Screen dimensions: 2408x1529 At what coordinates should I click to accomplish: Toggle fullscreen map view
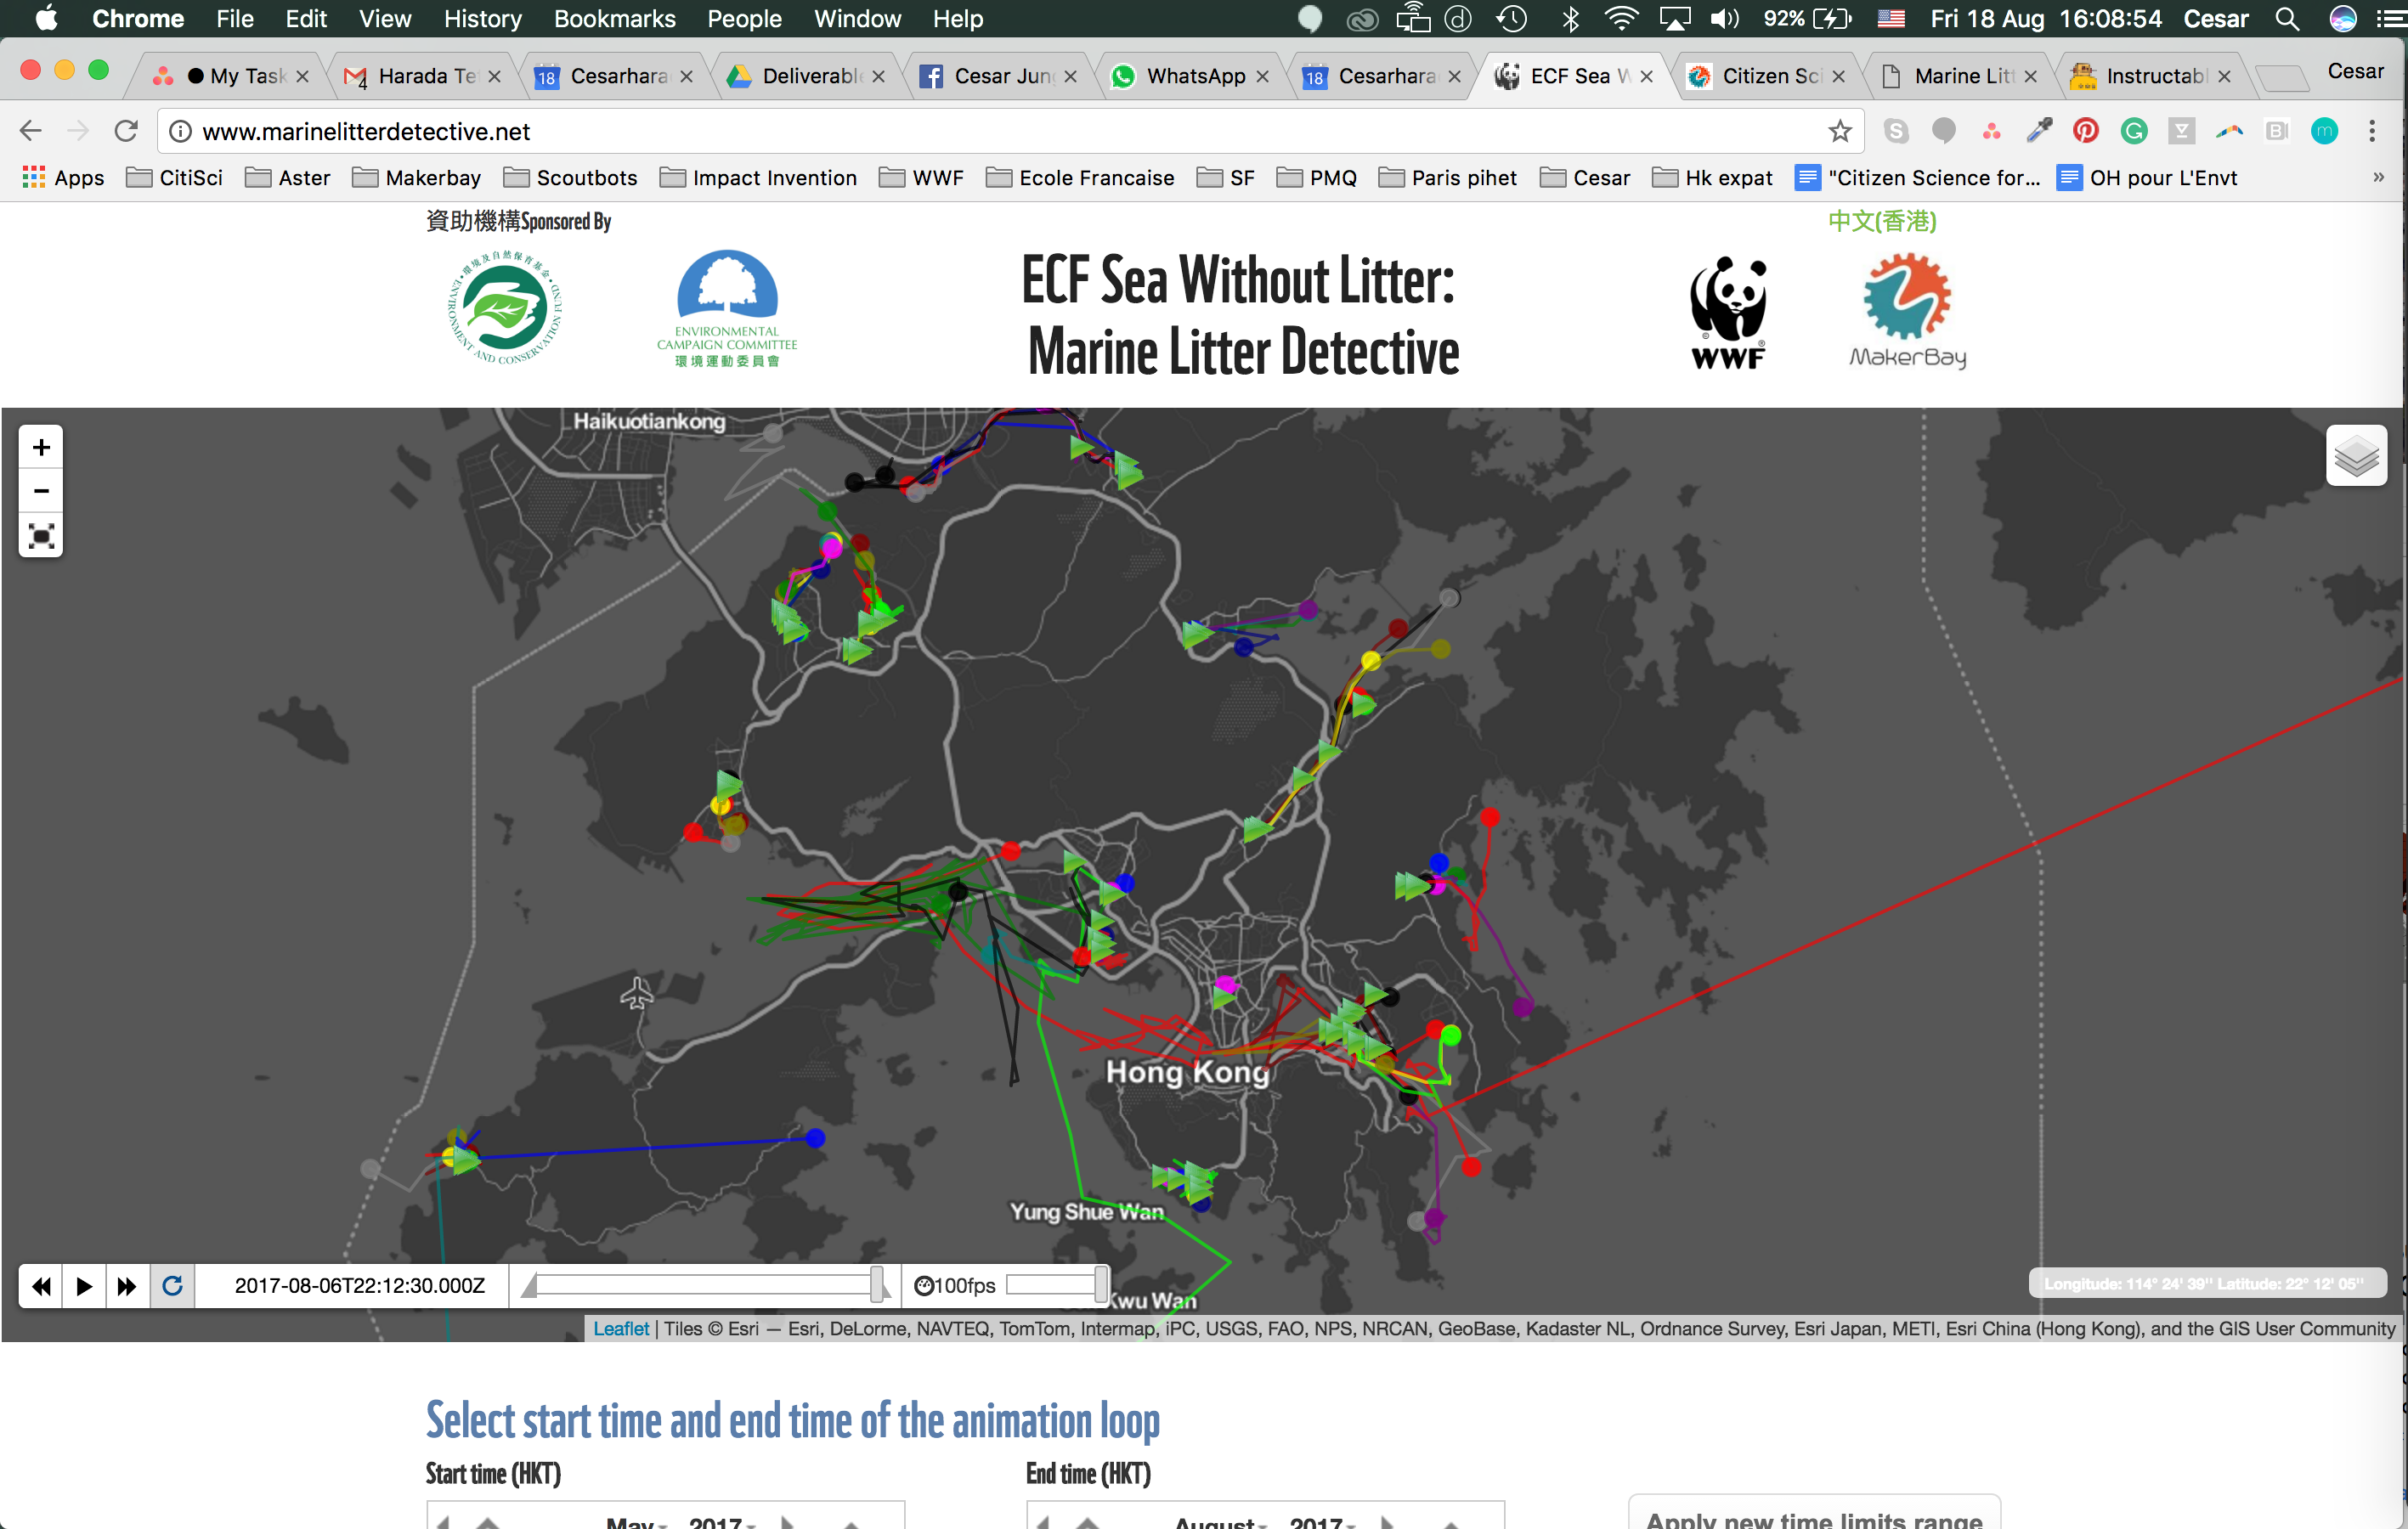tap(40, 536)
